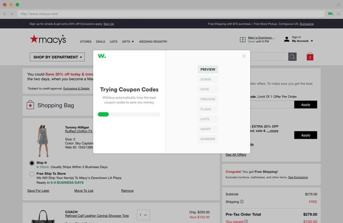The image size is (343, 223).
Task: Select the CUTE coupon code
Action: click(x=208, y=119)
